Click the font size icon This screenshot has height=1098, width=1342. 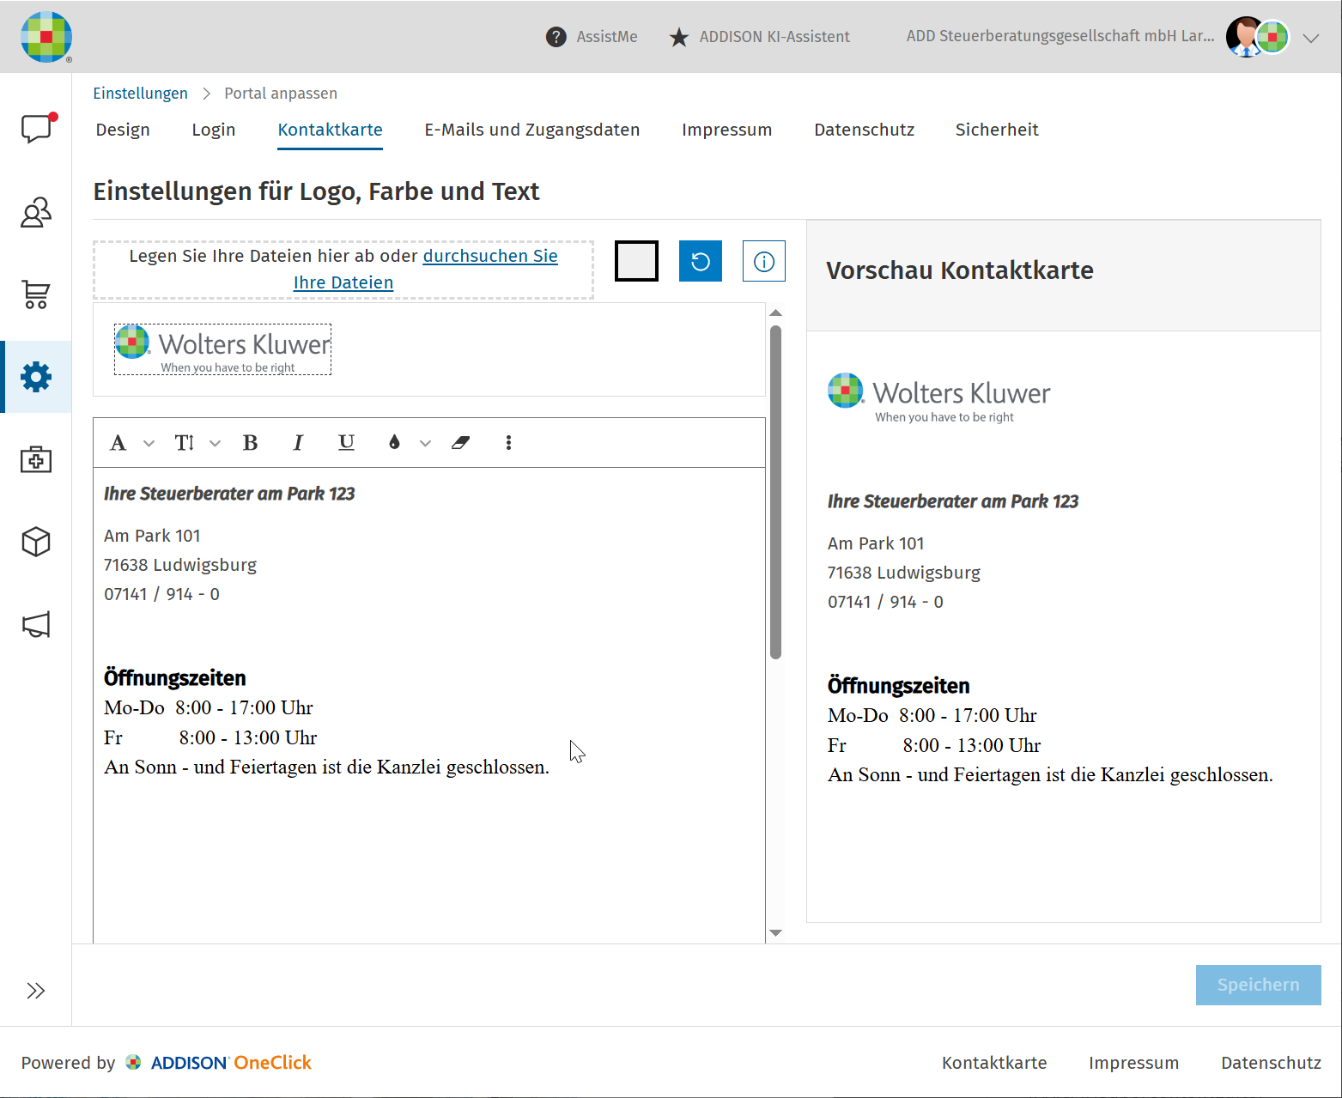[185, 443]
